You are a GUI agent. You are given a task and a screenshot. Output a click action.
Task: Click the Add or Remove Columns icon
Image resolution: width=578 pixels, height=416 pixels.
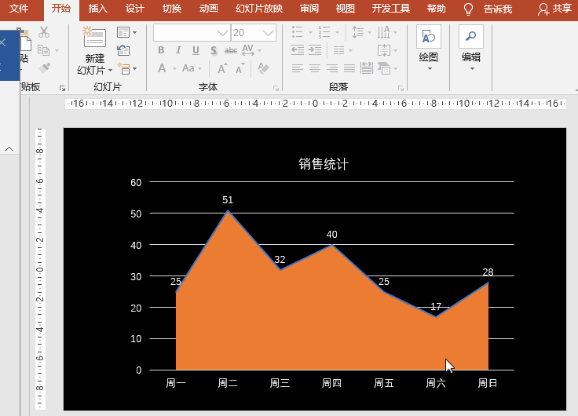pos(338,50)
